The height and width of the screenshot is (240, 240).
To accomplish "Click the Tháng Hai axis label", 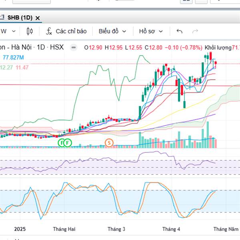I will pyautogui.click(x=64, y=229).
